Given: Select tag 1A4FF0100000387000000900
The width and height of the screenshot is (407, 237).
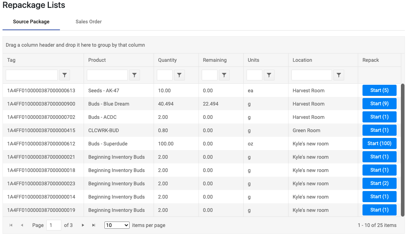Looking at the screenshot, I should coord(41,104).
